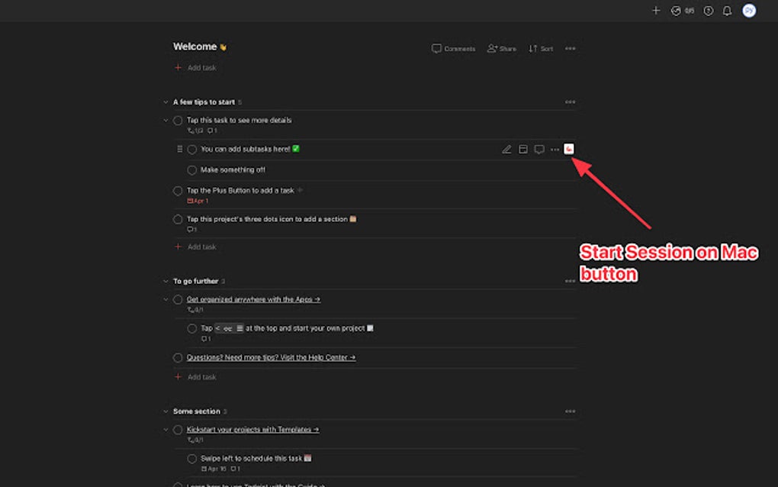Open your 'py' profile avatar
Screen dimensions: 778x487
point(748,11)
